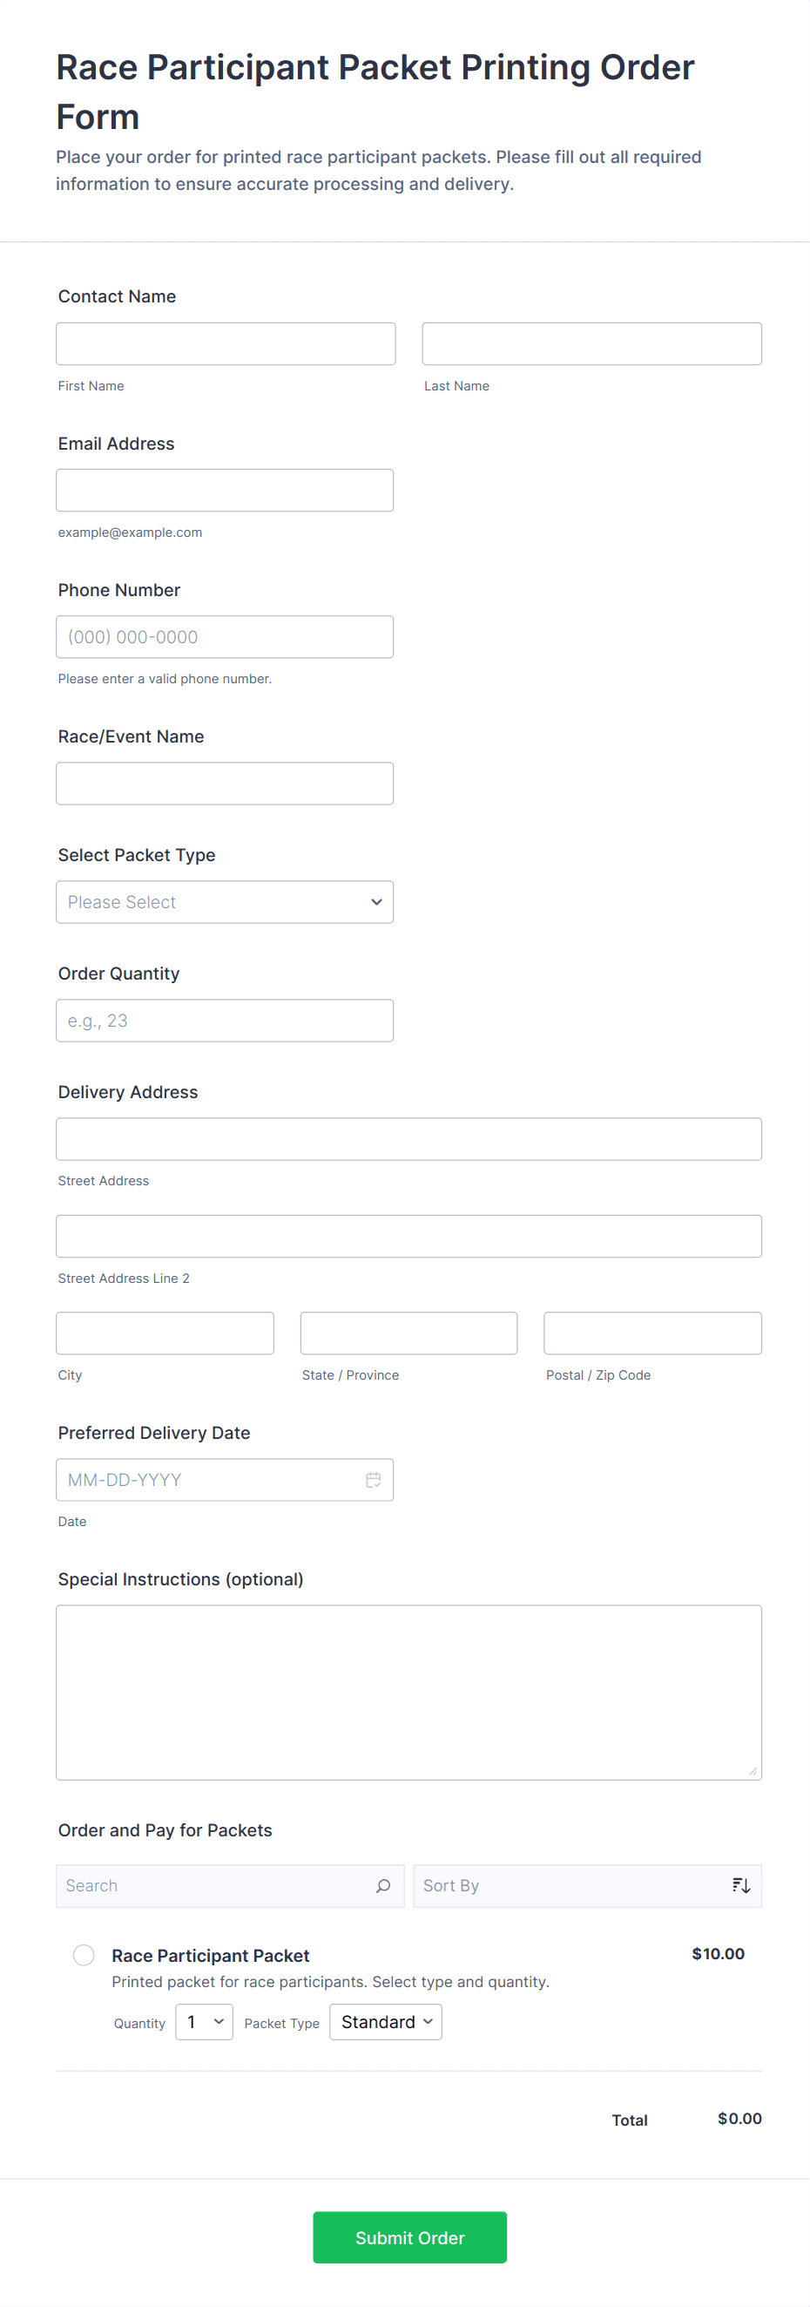The height and width of the screenshot is (2307, 810).
Task: Click the search magnifier icon
Action: click(383, 1884)
